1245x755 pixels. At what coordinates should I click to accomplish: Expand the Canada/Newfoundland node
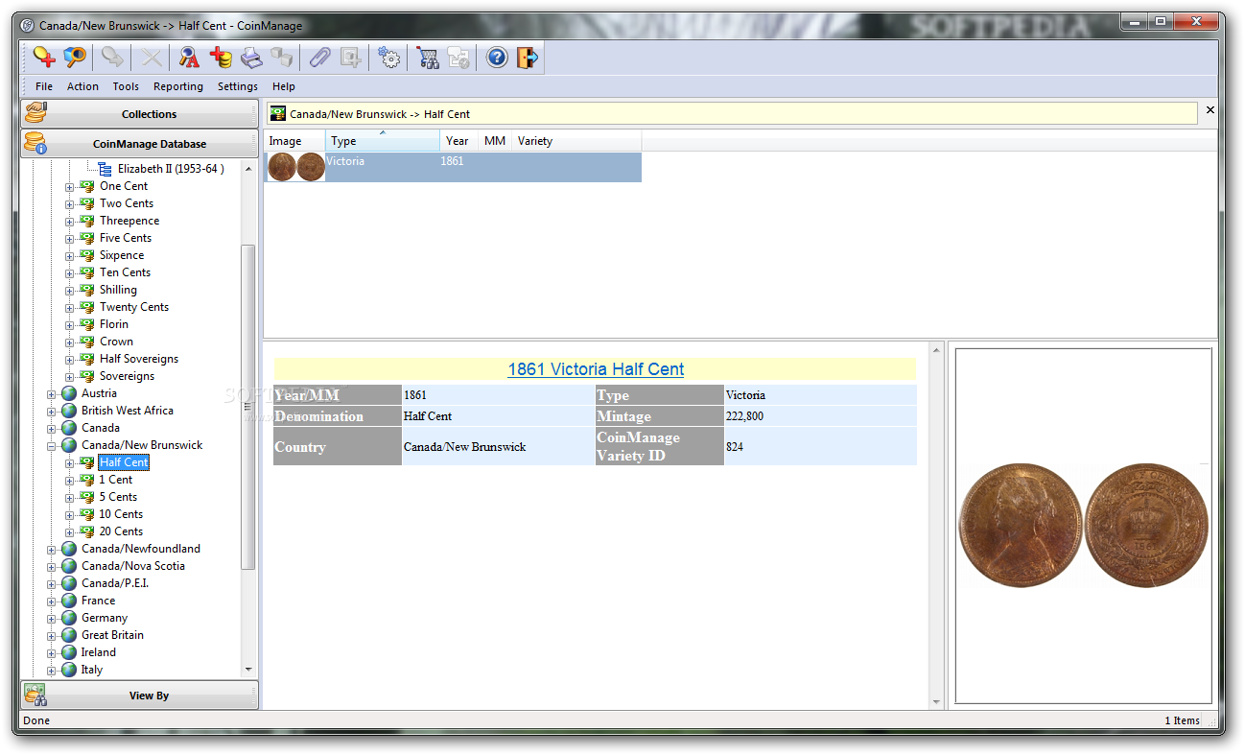coord(52,549)
